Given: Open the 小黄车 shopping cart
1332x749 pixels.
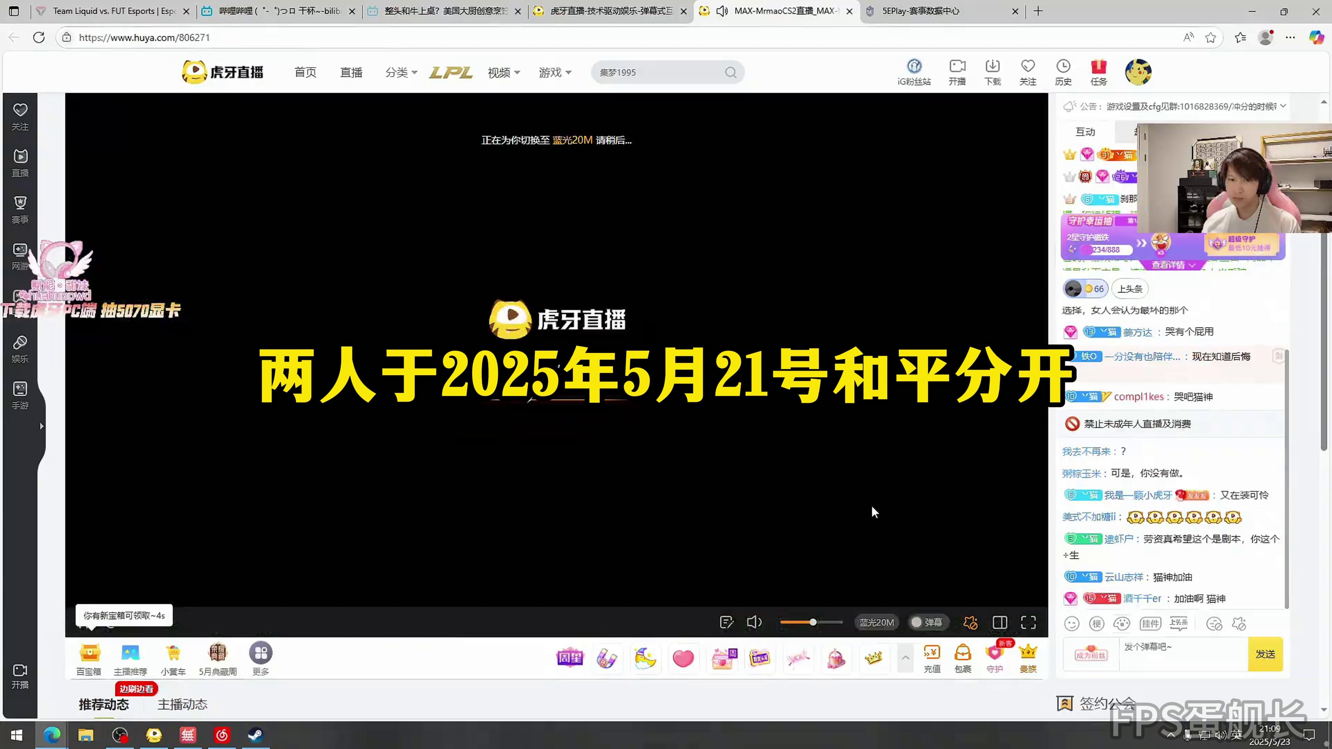Looking at the screenshot, I should point(173,660).
